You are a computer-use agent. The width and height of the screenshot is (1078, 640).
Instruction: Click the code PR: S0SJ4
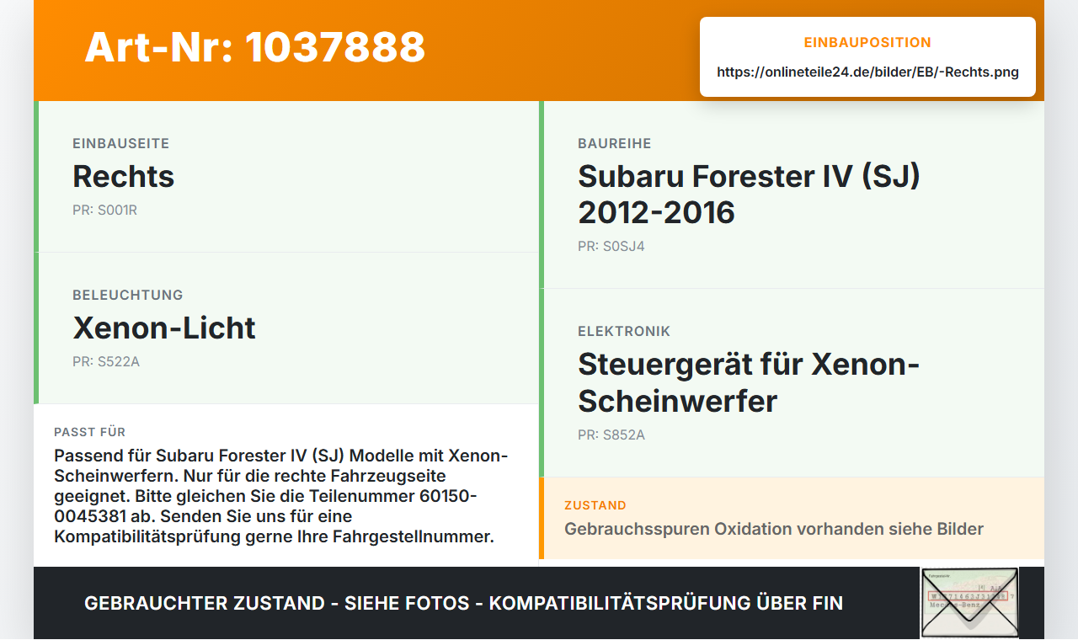tap(611, 247)
